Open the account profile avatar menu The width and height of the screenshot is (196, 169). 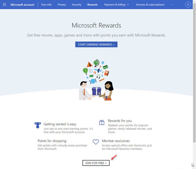coord(188,5)
